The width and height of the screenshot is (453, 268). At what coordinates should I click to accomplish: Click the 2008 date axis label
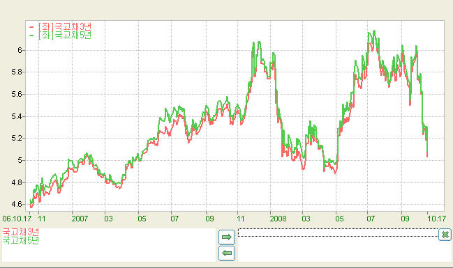278,219
